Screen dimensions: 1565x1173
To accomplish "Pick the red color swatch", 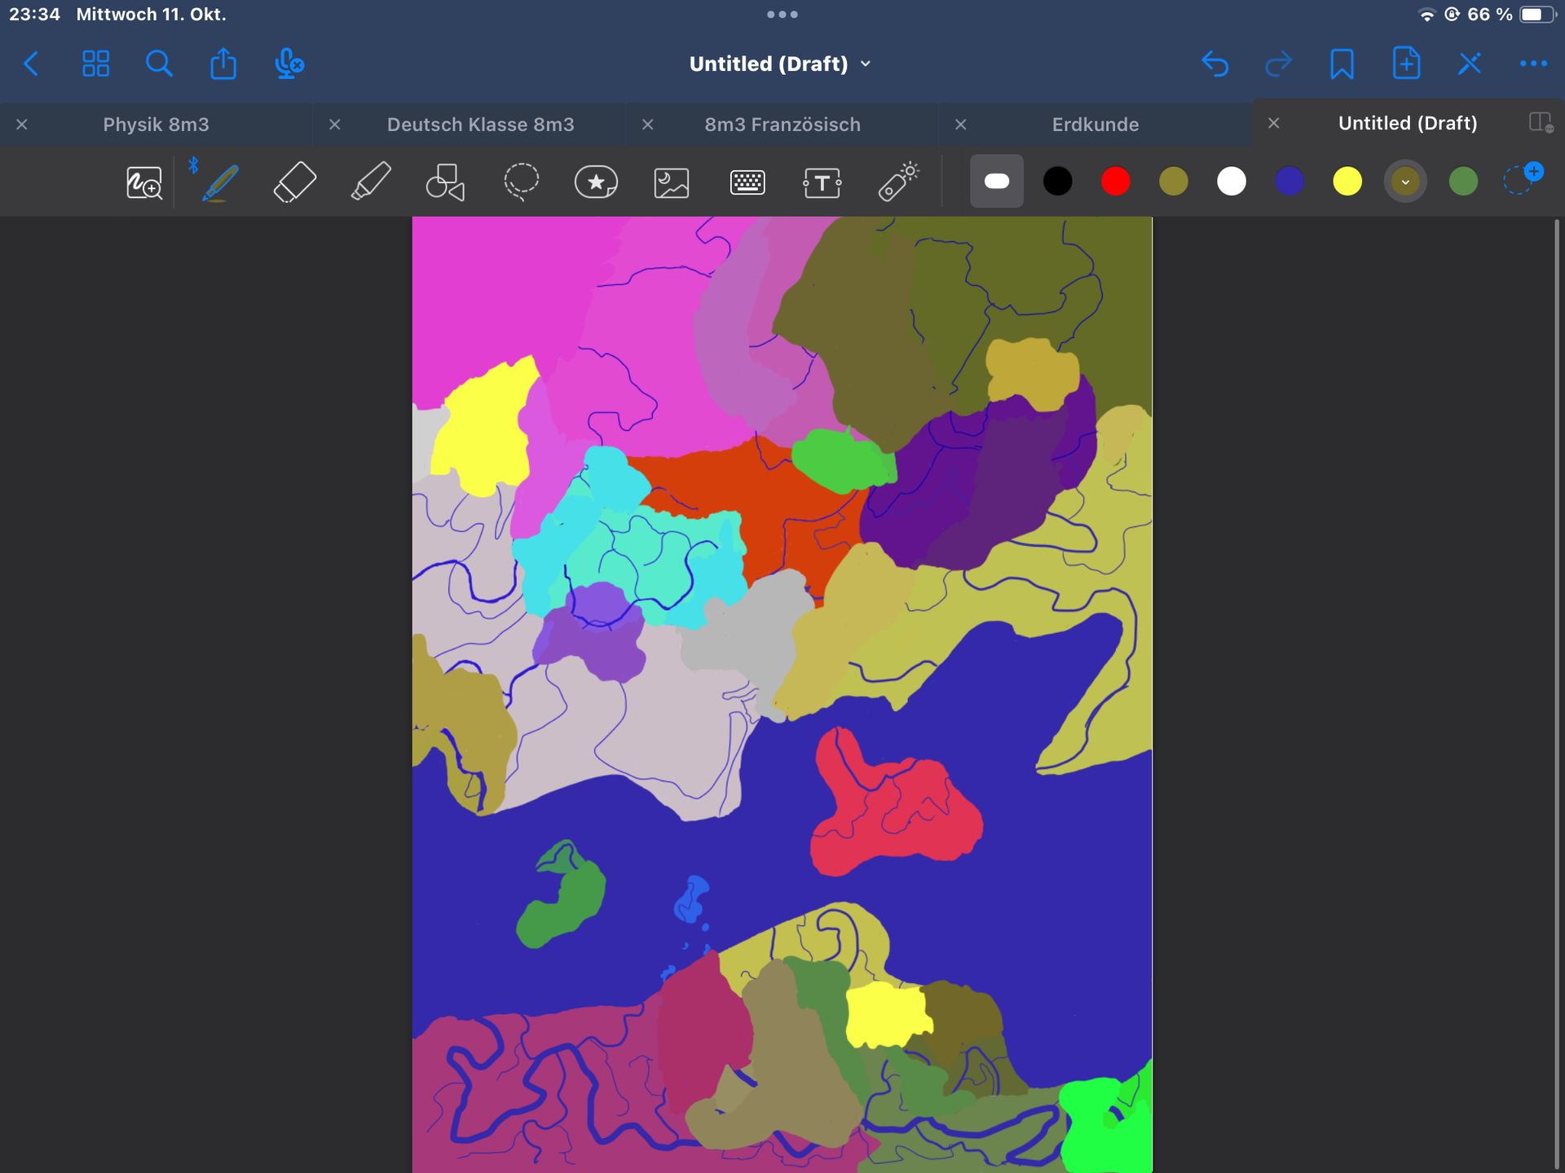I will (1115, 181).
